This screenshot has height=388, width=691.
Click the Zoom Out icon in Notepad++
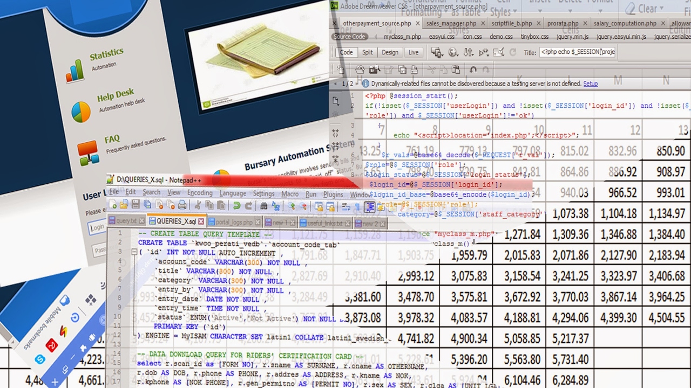point(303,206)
